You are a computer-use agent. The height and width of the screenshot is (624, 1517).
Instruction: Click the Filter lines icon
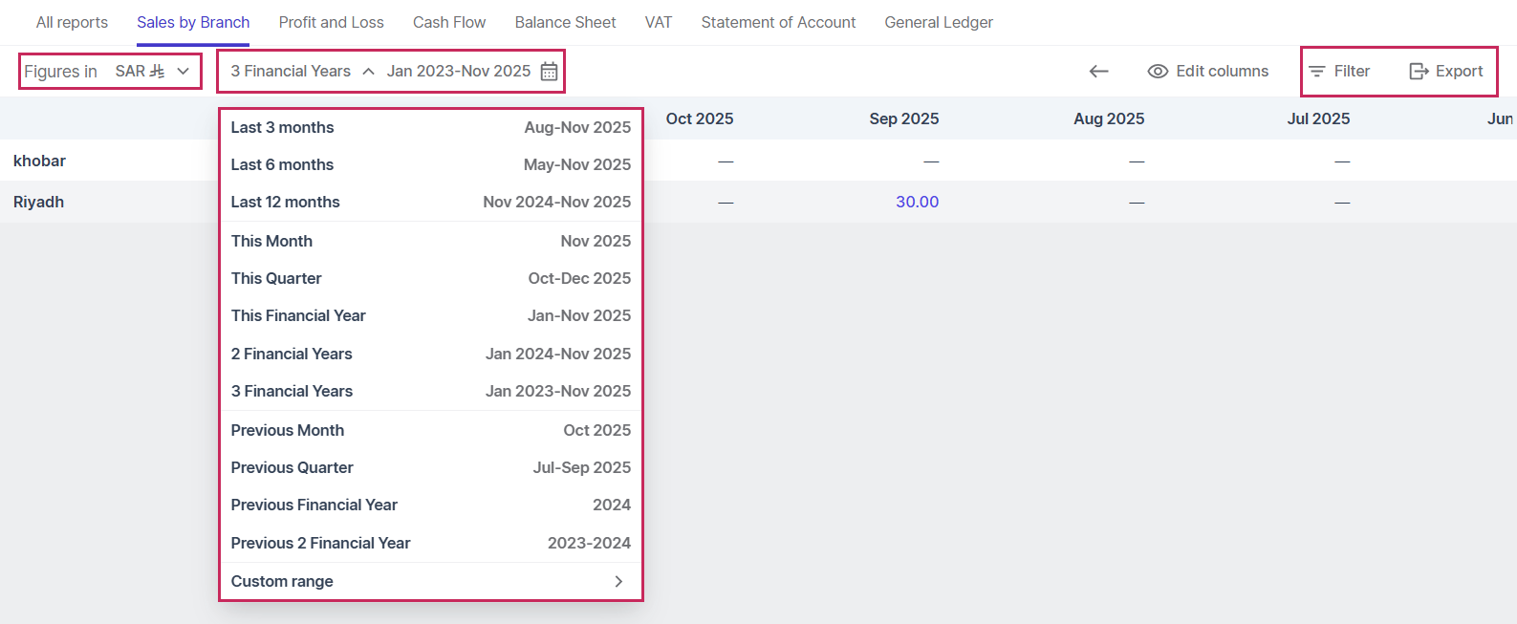pos(1316,72)
